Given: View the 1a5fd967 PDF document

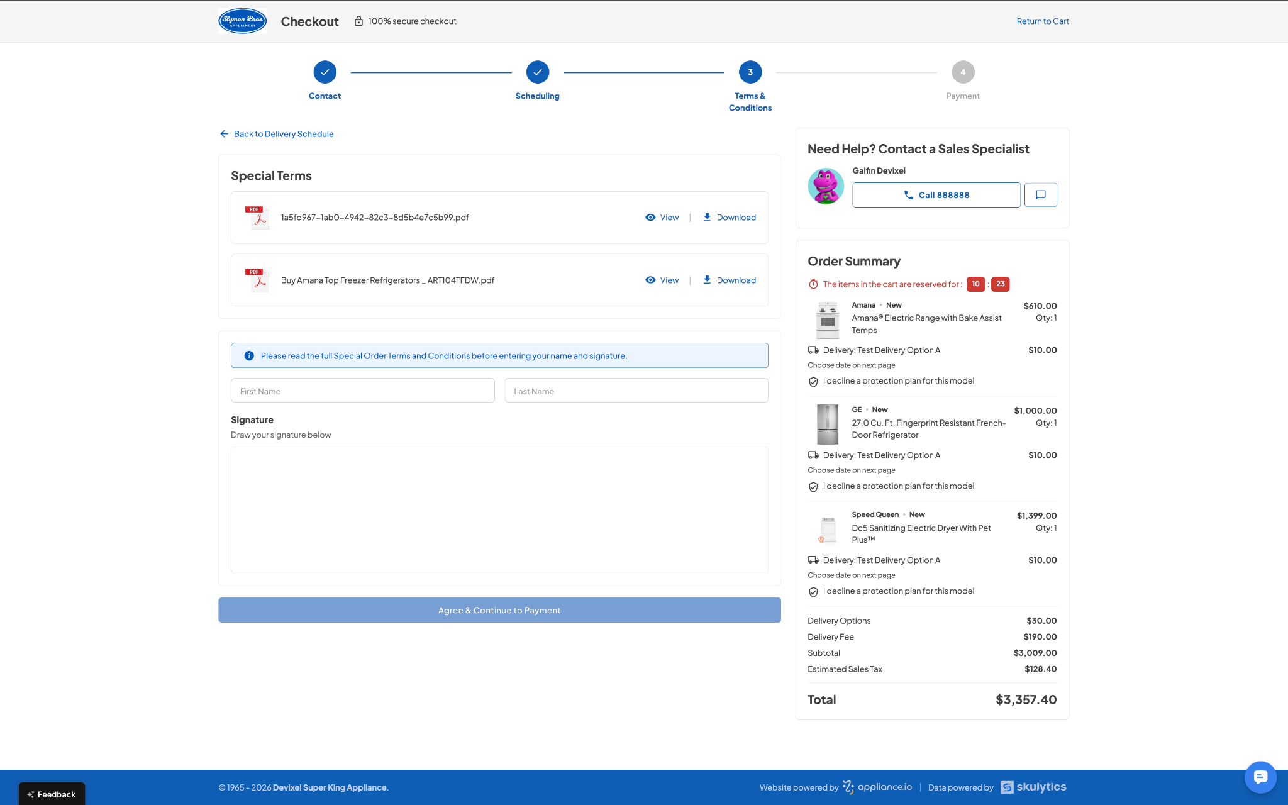Looking at the screenshot, I should pos(662,218).
